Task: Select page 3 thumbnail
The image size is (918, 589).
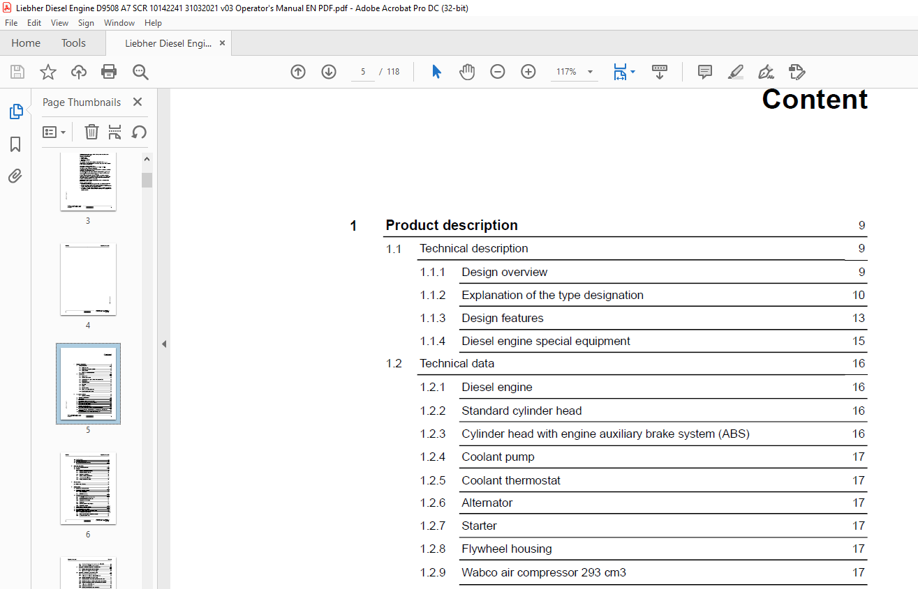Action: click(88, 181)
